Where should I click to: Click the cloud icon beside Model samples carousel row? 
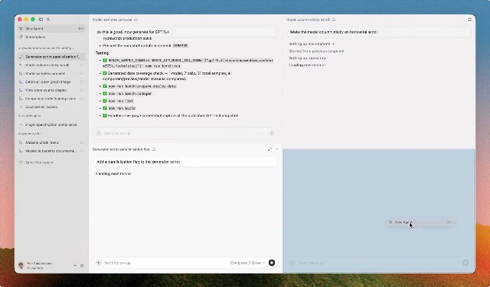[82, 74]
